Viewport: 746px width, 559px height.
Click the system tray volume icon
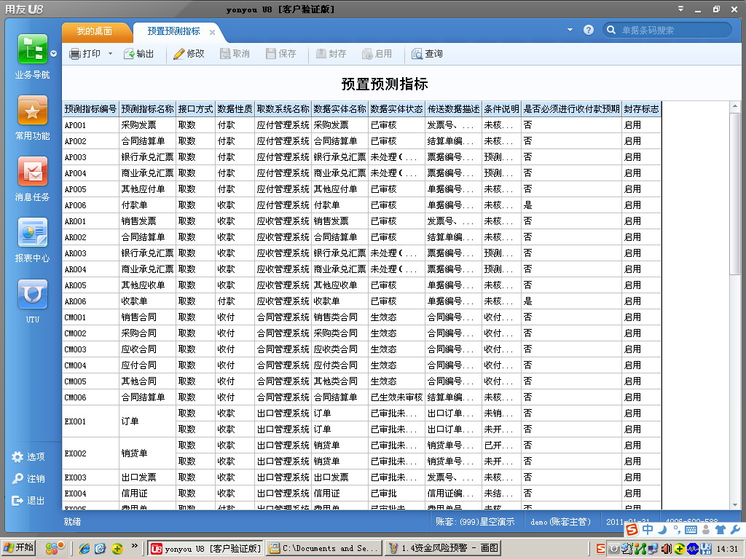click(x=667, y=549)
